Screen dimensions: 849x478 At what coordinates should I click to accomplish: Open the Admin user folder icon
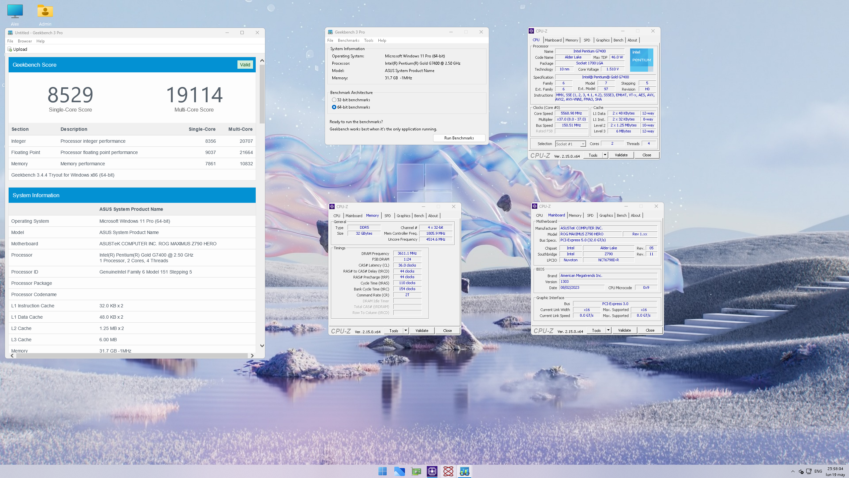click(x=45, y=11)
